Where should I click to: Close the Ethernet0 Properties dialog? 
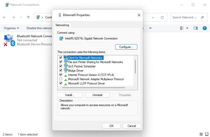[x=139, y=15]
